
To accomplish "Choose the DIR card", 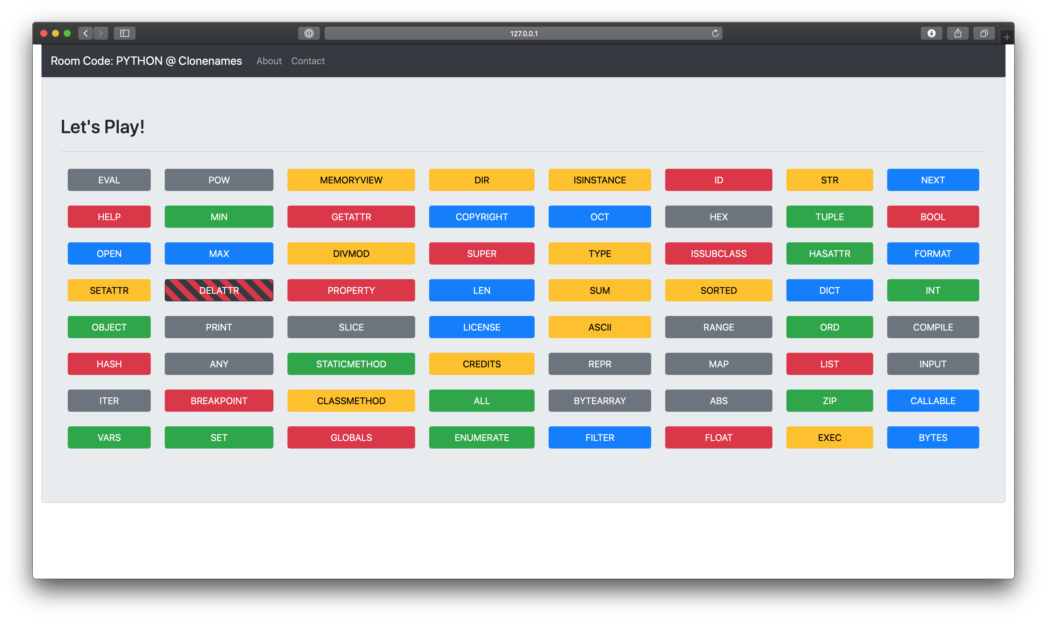I will click(481, 180).
